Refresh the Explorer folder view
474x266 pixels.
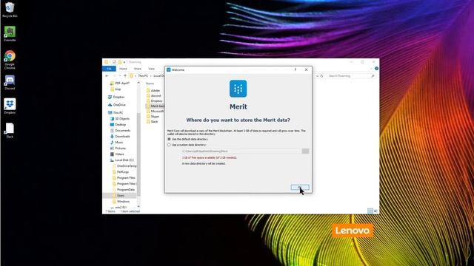[321, 76]
